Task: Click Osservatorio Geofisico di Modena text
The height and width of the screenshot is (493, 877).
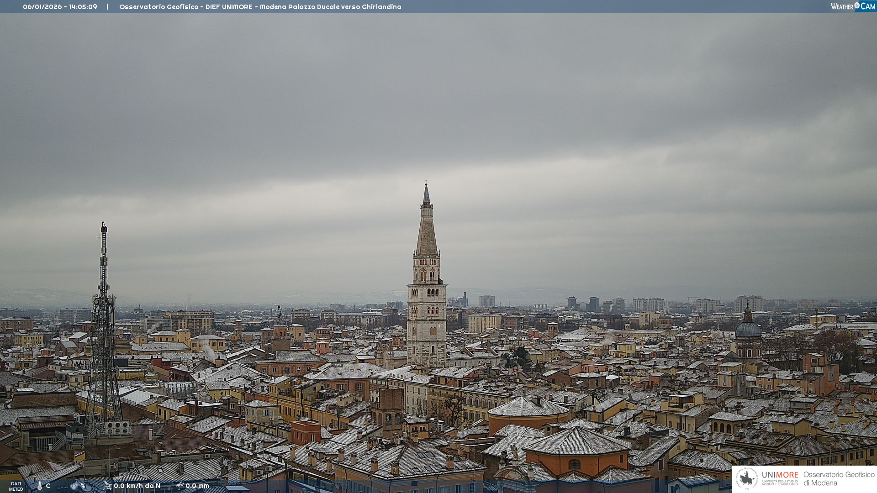Action: tap(839, 478)
